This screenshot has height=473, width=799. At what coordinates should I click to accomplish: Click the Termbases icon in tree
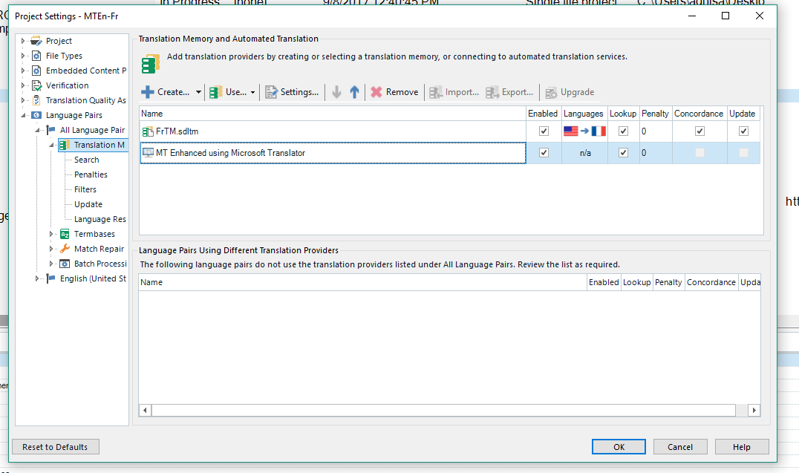(65, 234)
